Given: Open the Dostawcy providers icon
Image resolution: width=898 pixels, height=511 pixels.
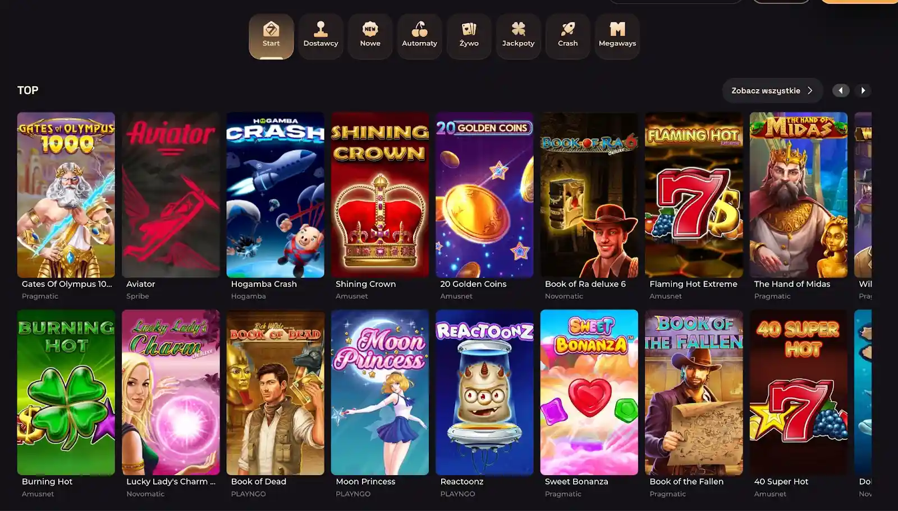Looking at the screenshot, I should tap(320, 29).
